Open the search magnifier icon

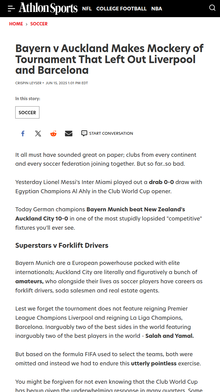pos(212,8)
